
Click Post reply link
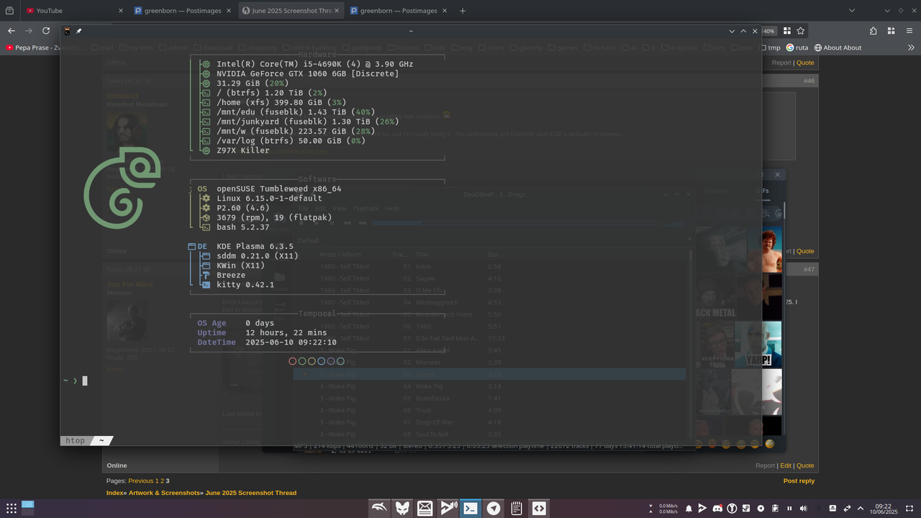click(x=799, y=481)
